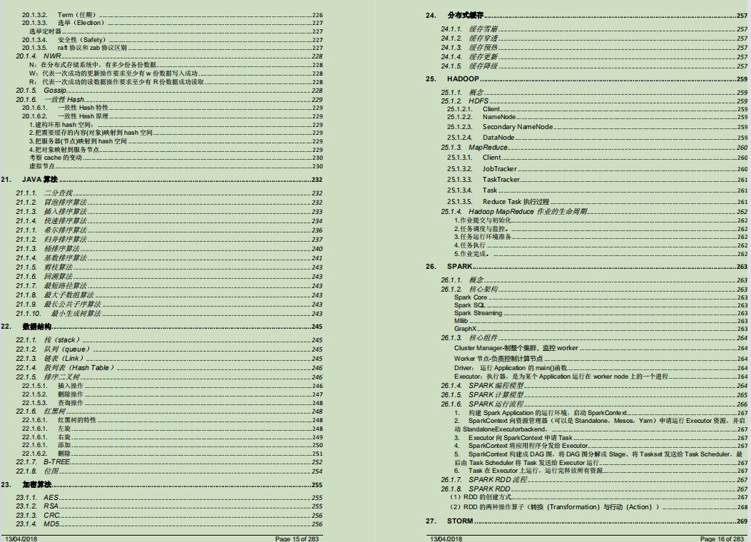Open '23.1.1. AES' entry
The width and height of the screenshot is (751, 542).
[x=169, y=498]
